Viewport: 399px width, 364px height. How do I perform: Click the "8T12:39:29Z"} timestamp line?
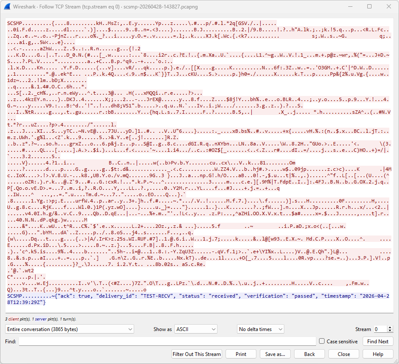(27, 302)
